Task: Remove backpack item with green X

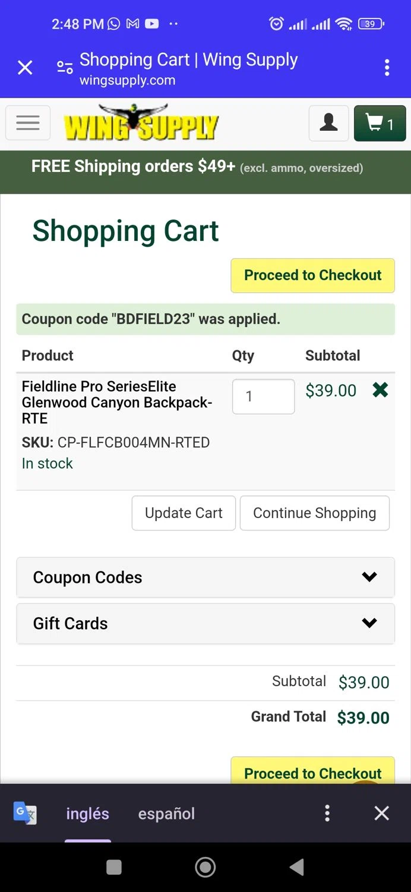Action: coord(380,390)
